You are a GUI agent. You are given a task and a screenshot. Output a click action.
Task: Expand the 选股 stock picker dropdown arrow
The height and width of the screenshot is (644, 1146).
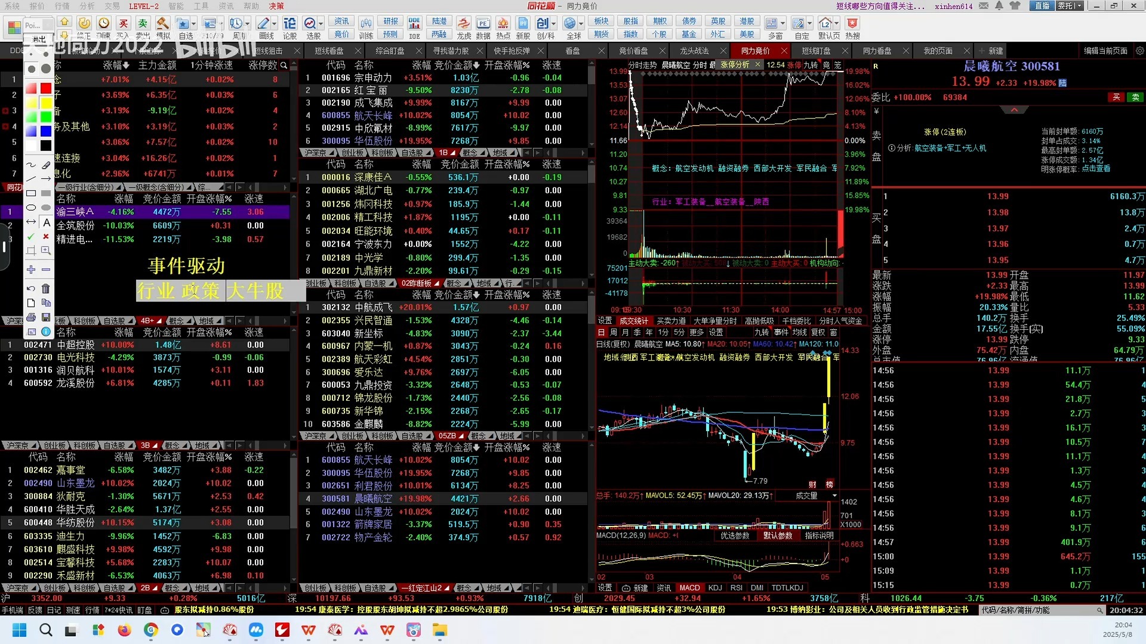322,24
